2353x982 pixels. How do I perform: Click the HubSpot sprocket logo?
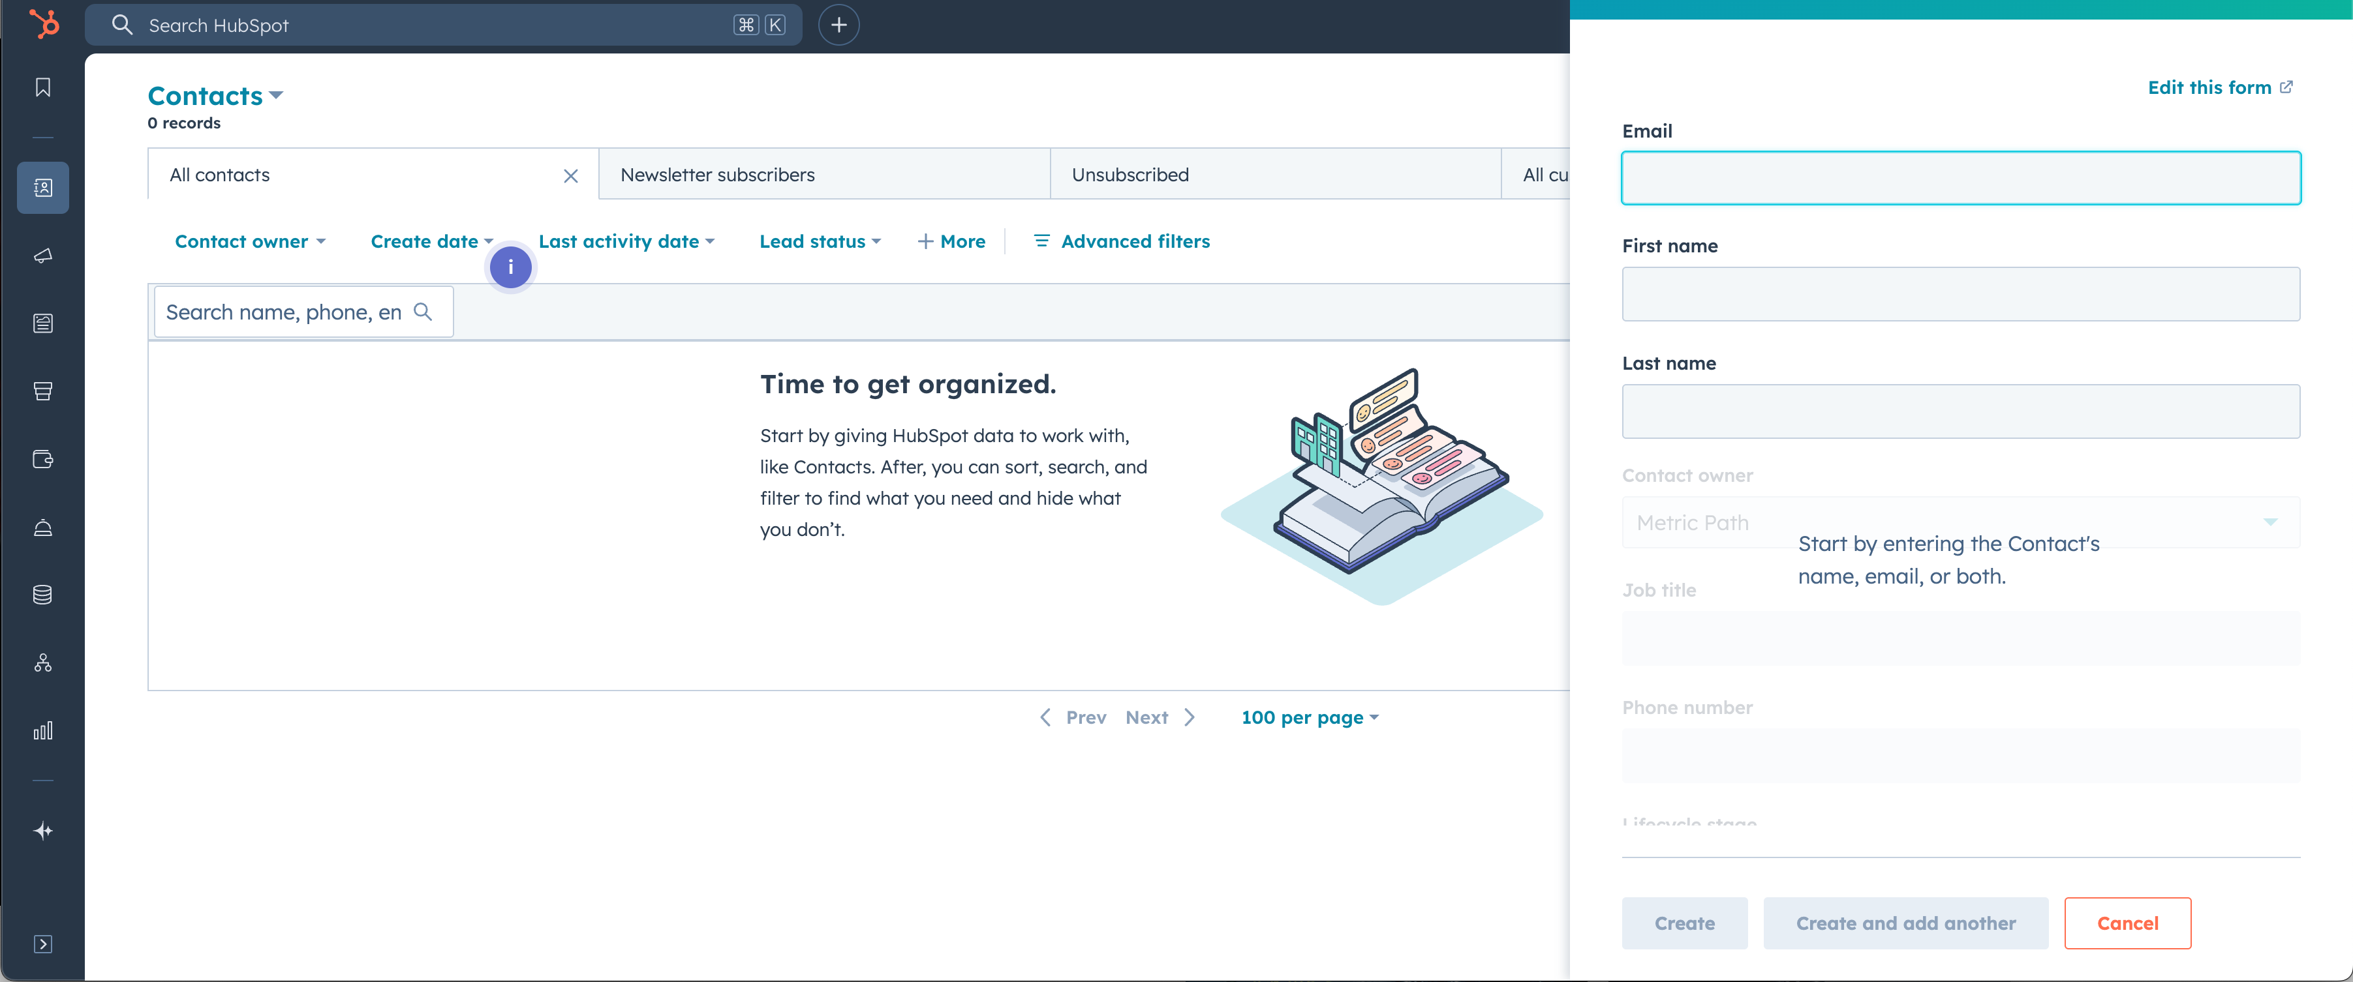(44, 23)
